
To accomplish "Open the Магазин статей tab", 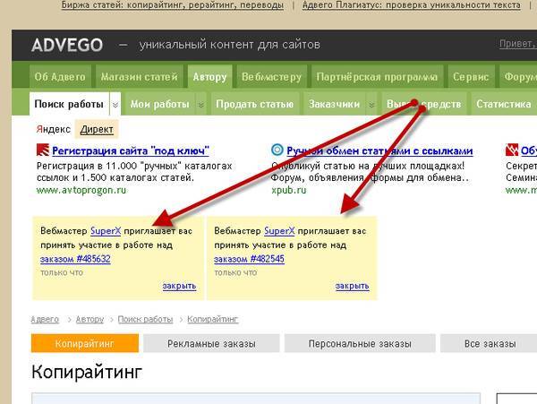I will point(139,77).
